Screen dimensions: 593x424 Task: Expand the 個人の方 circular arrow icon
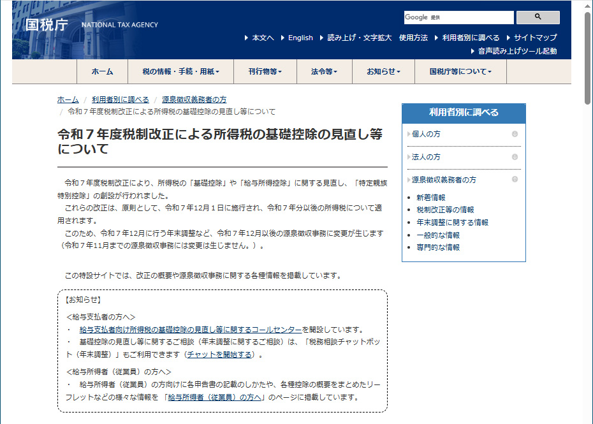tap(514, 135)
